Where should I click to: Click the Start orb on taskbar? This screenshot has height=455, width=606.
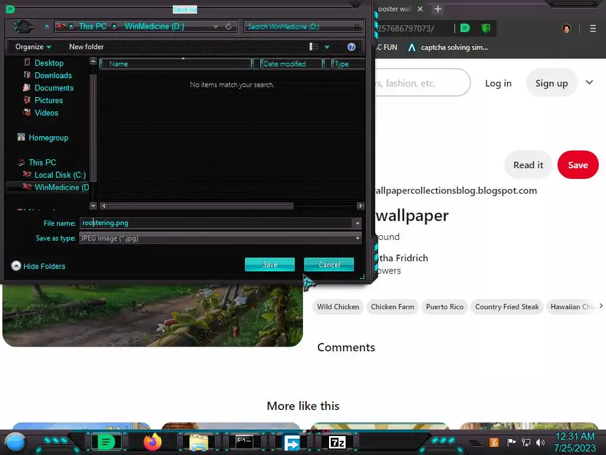(x=15, y=442)
